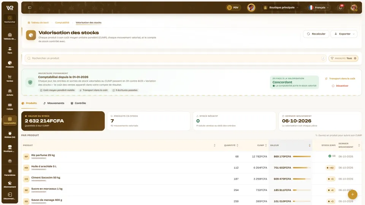
Task: Open the notifications bell
Action: point(340,8)
